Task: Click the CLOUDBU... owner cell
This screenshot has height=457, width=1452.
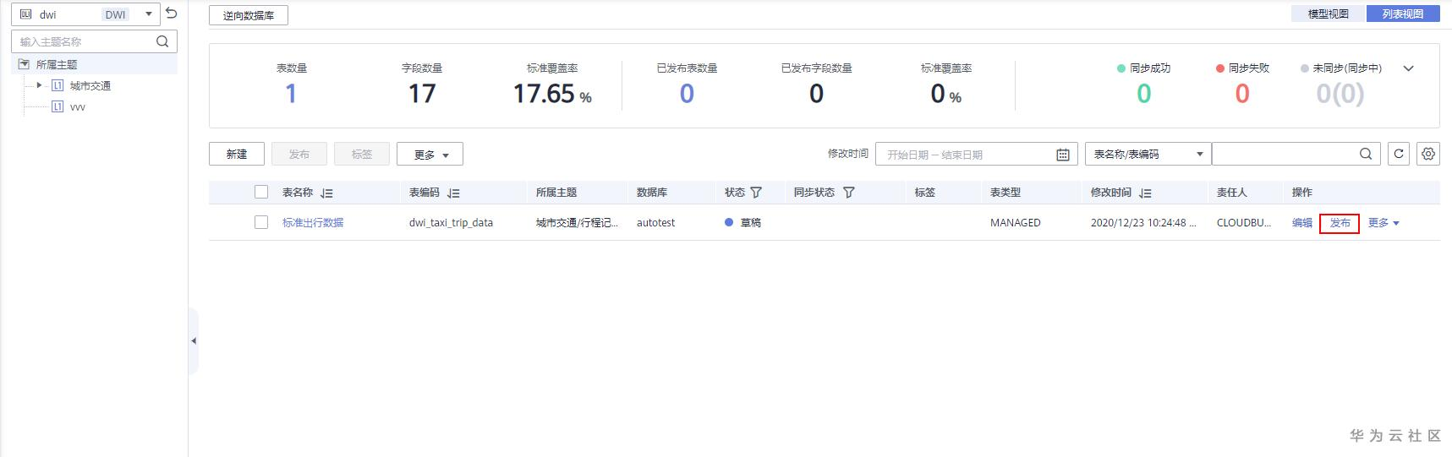Action: coord(1244,223)
